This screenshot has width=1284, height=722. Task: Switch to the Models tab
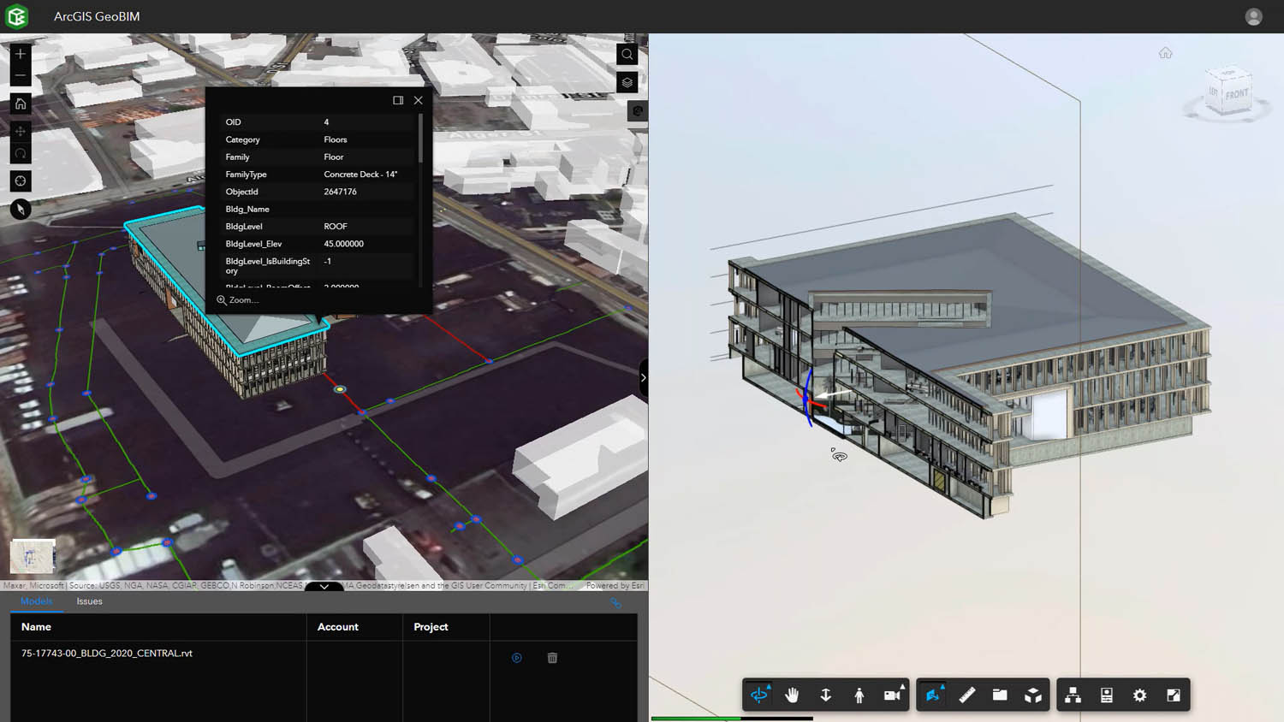pyautogui.click(x=36, y=601)
